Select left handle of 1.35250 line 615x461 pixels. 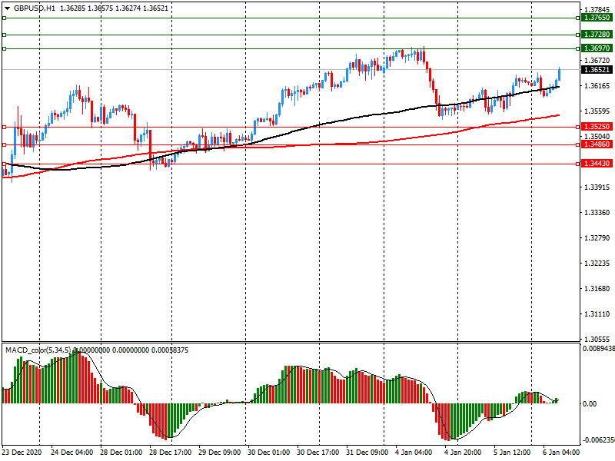point(5,127)
